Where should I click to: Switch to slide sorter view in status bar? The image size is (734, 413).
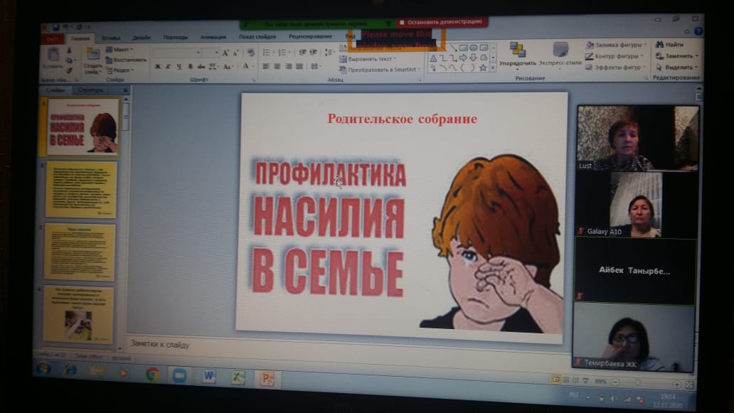[566, 380]
